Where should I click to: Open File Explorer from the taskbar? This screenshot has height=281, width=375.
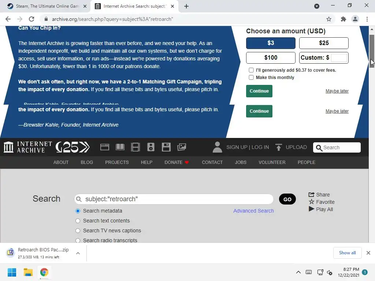28,272
